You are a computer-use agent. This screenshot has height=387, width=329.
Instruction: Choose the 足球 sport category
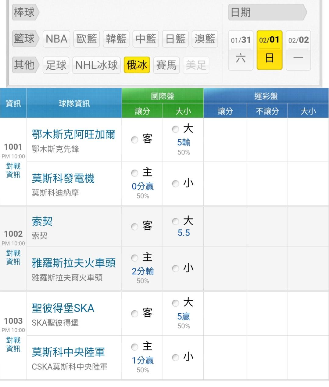(56, 65)
